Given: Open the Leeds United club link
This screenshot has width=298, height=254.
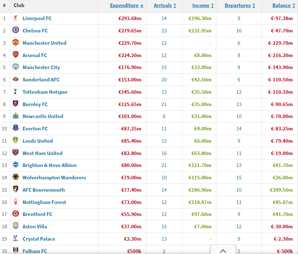Looking at the screenshot, I should pyautogui.click(x=38, y=141).
